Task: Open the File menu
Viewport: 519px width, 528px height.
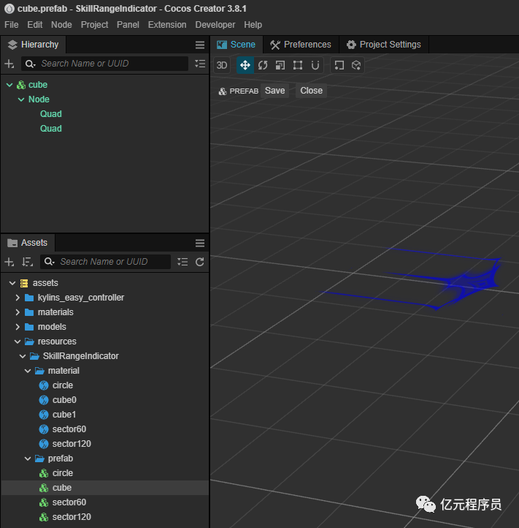Action: [12, 25]
